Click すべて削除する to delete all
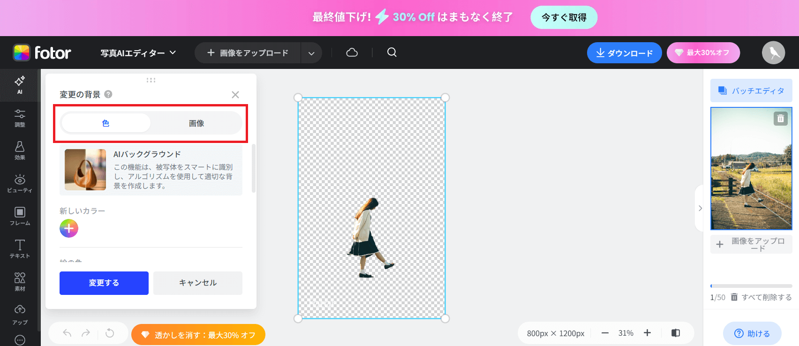This screenshot has height=346, width=799. pyautogui.click(x=761, y=297)
